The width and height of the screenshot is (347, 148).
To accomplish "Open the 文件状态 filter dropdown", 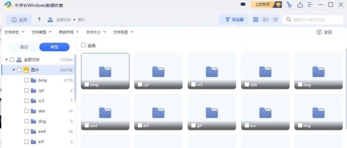I will tap(14, 32).
